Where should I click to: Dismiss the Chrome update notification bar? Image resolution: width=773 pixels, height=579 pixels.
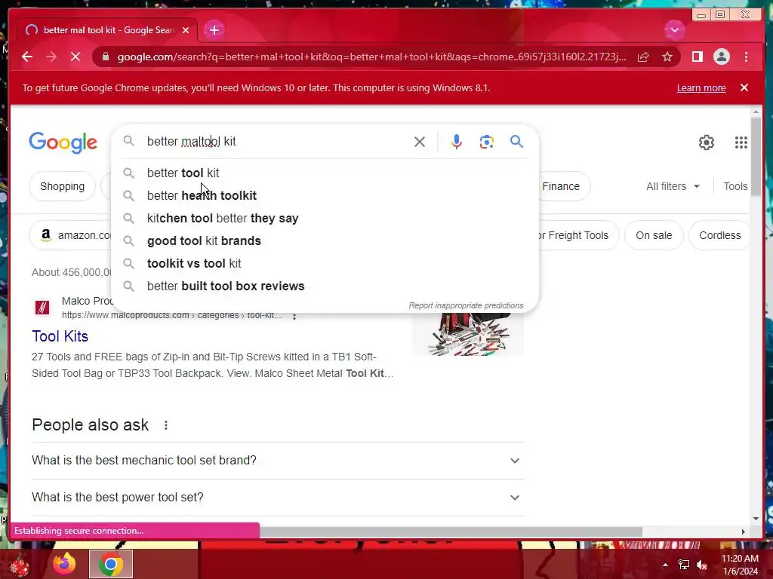click(744, 87)
